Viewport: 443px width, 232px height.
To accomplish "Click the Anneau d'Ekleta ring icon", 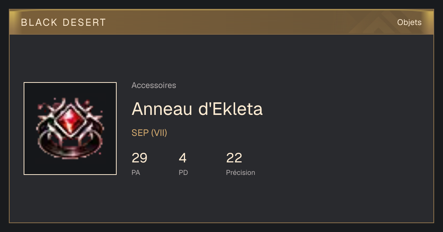I will point(70,129).
